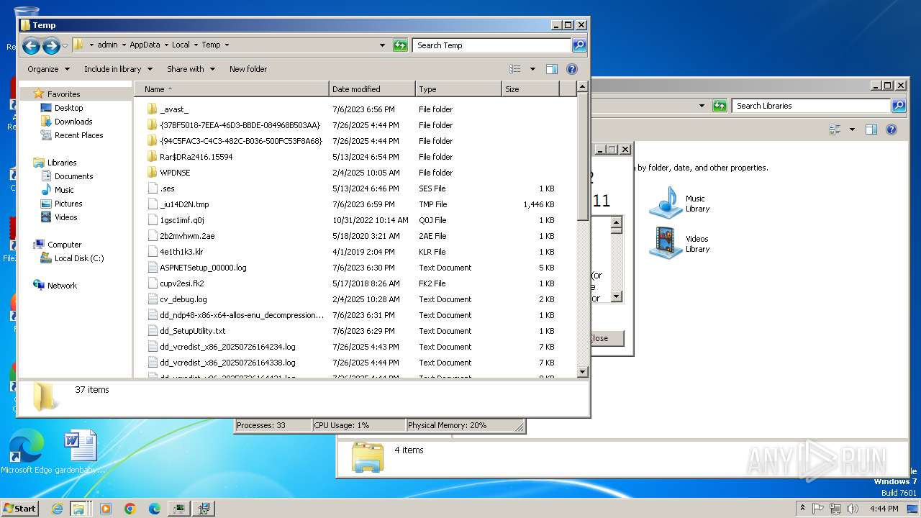Click refresh icon in Libraries window address bar

coord(720,106)
